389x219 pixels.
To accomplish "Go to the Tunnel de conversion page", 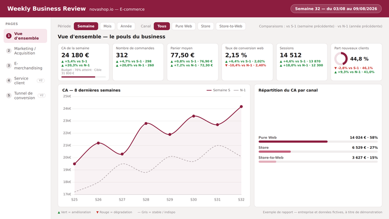I will [25, 95].
